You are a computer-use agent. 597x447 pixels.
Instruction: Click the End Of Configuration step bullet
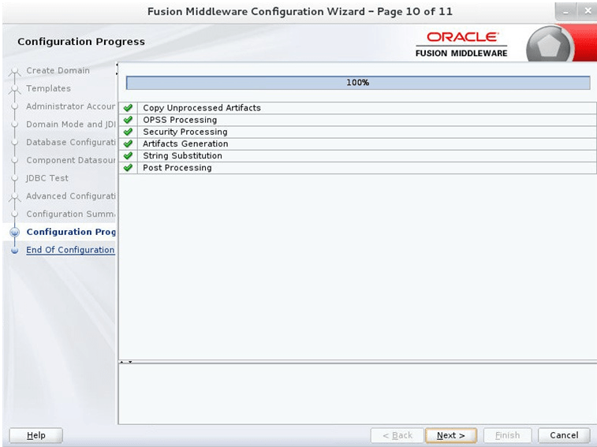pos(14,250)
